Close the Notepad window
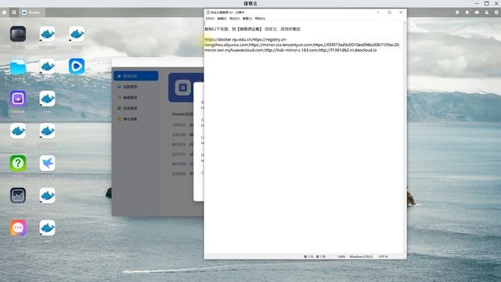Image resolution: width=501 pixels, height=282 pixels. pyautogui.click(x=401, y=13)
